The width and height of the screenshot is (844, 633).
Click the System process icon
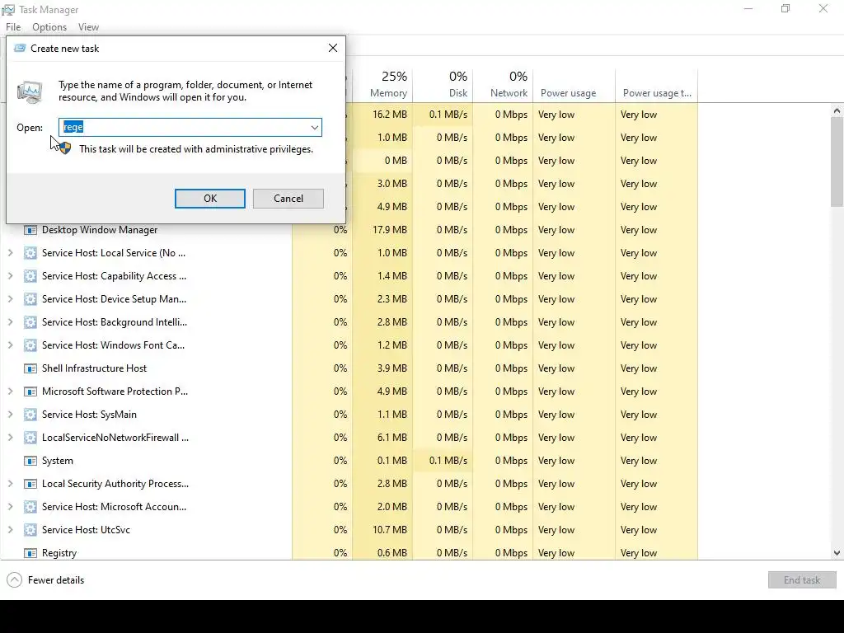pos(30,461)
